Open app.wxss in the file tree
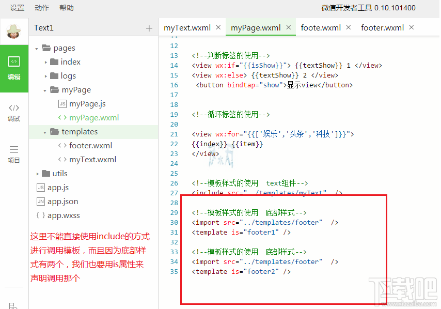Viewport: 441px width, 309px height. (64, 215)
